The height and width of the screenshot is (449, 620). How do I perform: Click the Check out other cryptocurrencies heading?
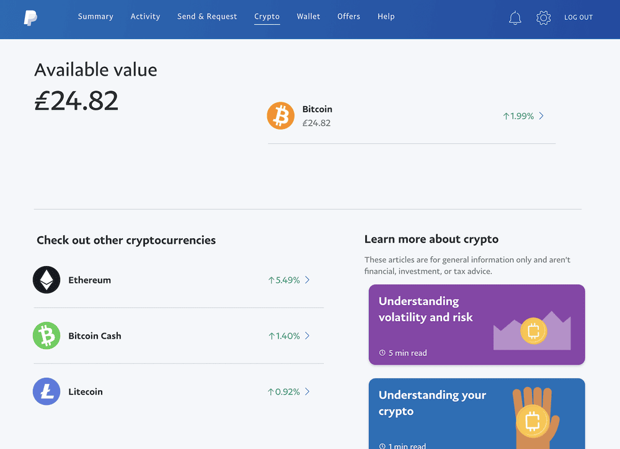pos(126,240)
